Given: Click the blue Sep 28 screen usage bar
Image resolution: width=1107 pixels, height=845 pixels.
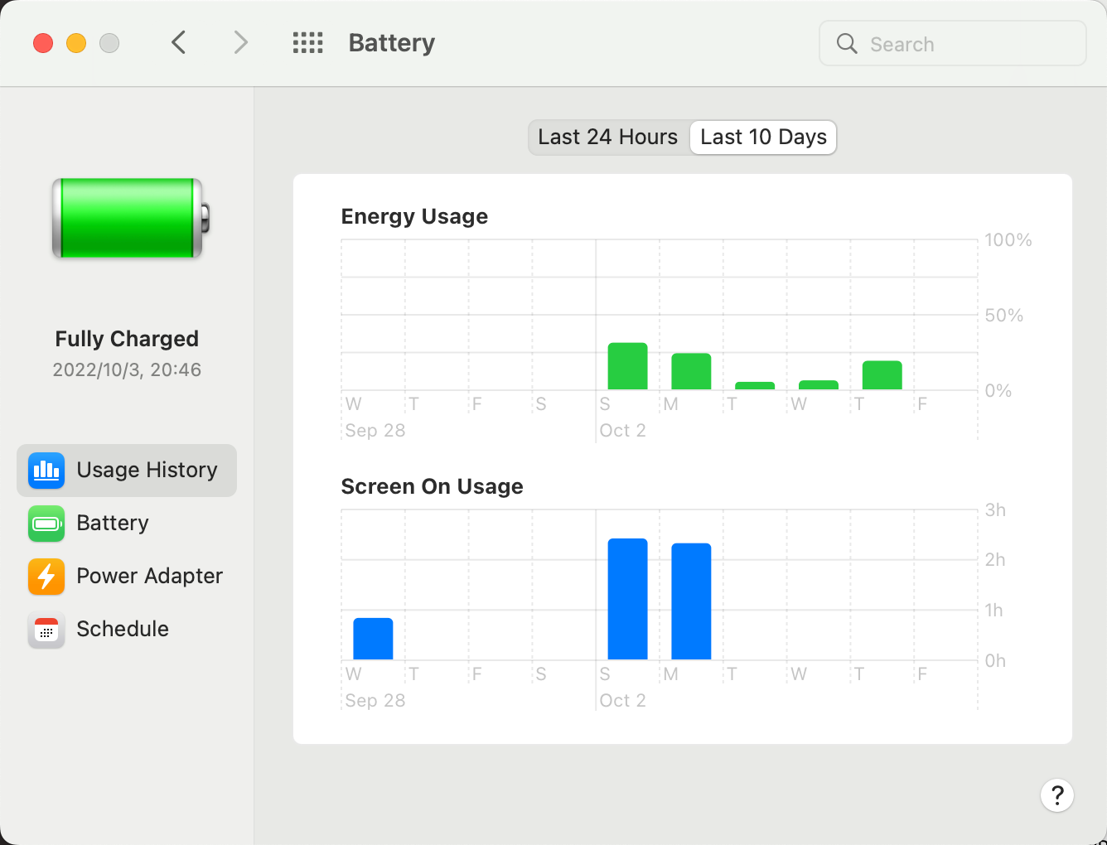Looking at the screenshot, I should (373, 639).
